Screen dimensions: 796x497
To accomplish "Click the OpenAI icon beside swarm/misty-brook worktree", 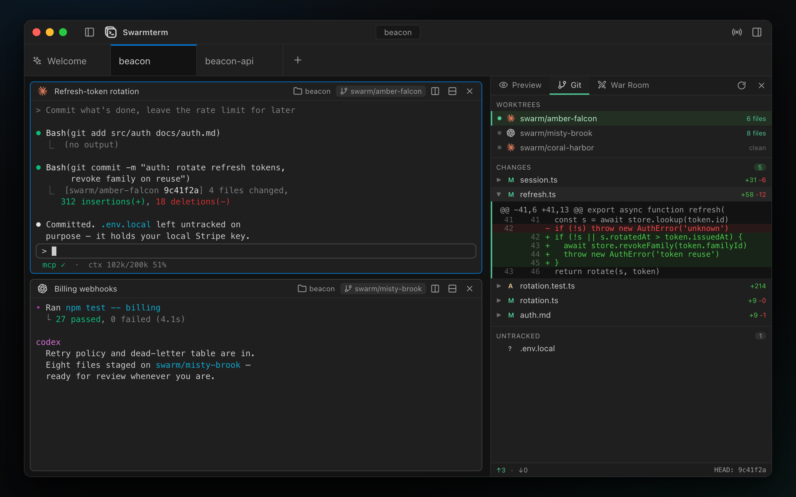I will coord(511,133).
